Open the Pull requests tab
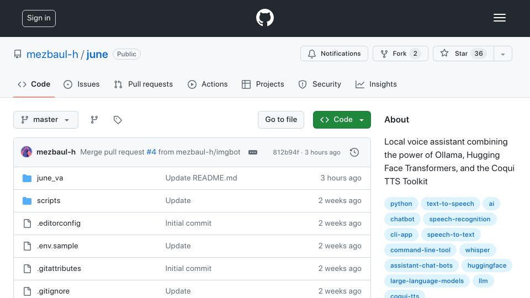Image resolution: width=530 pixels, height=298 pixels. (144, 84)
